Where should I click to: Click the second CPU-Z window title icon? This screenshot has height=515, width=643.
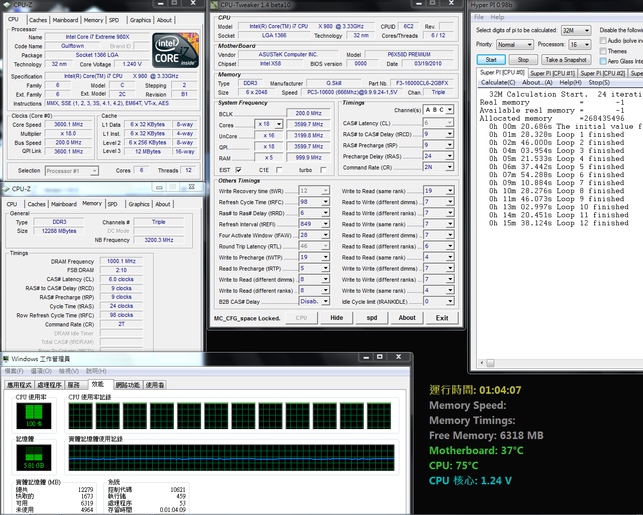pyautogui.click(x=6, y=189)
